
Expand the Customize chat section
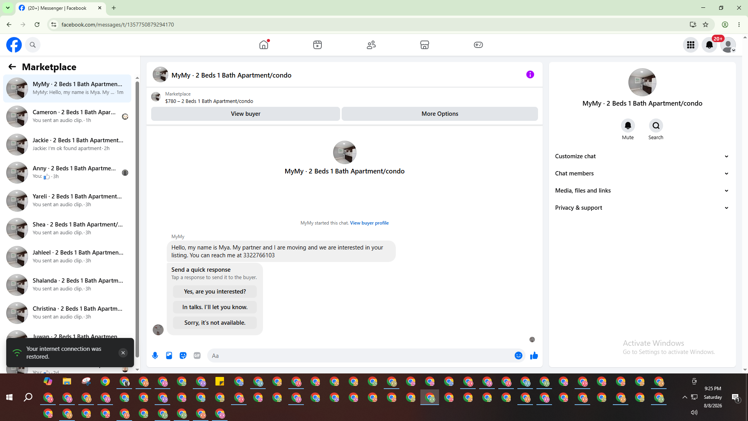(642, 156)
